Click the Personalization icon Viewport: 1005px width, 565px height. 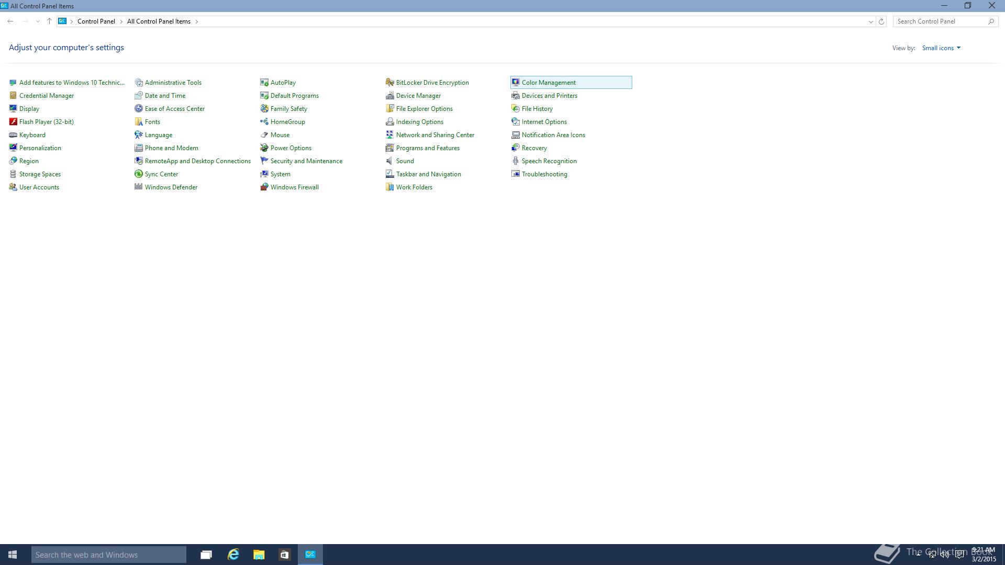[13, 148]
